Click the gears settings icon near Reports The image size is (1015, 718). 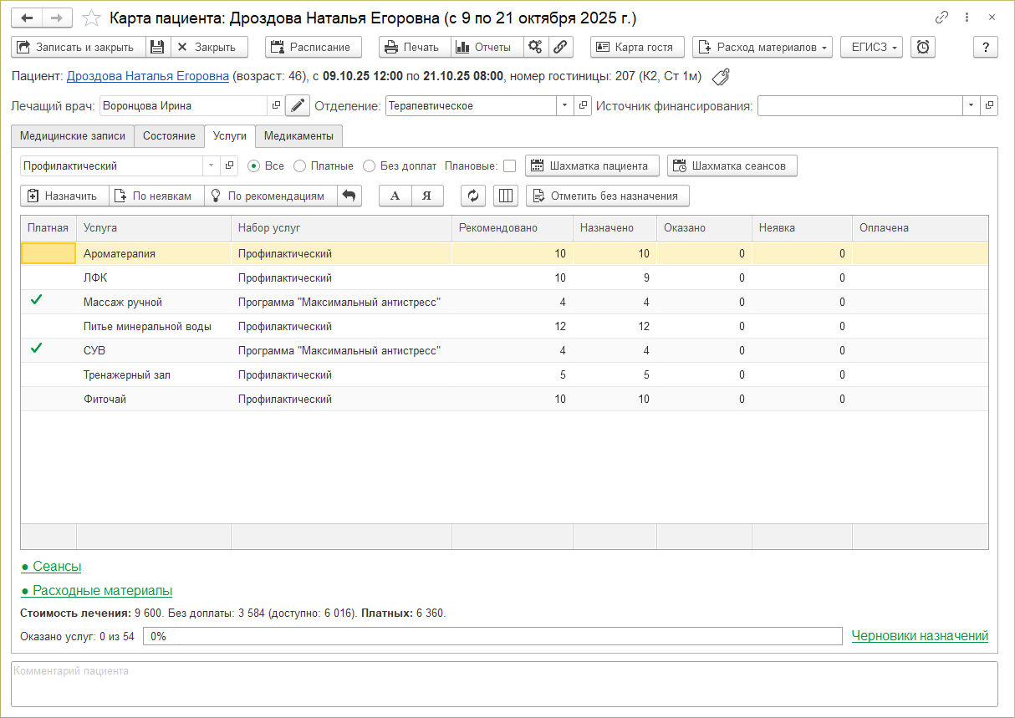click(536, 48)
